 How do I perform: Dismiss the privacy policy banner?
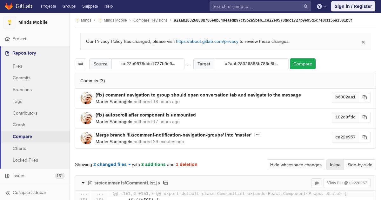(x=363, y=42)
